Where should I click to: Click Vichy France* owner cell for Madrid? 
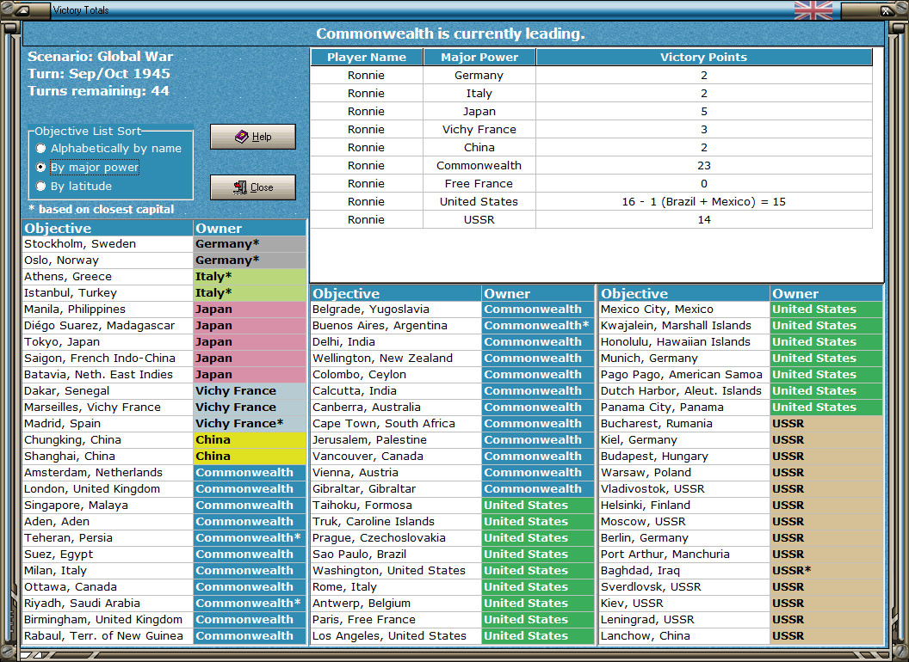(x=250, y=423)
